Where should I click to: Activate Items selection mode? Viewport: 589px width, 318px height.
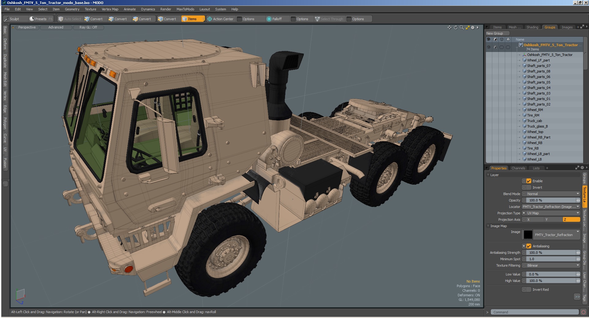click(x=193, y=19)
